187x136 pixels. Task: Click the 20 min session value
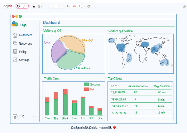pyautogui.click(x=162, y=92)
